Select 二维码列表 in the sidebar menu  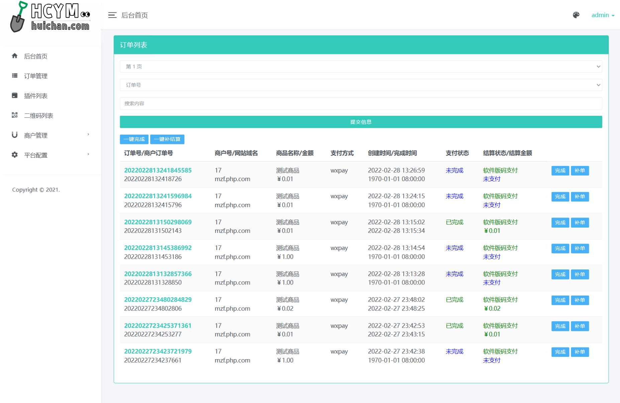38,115
